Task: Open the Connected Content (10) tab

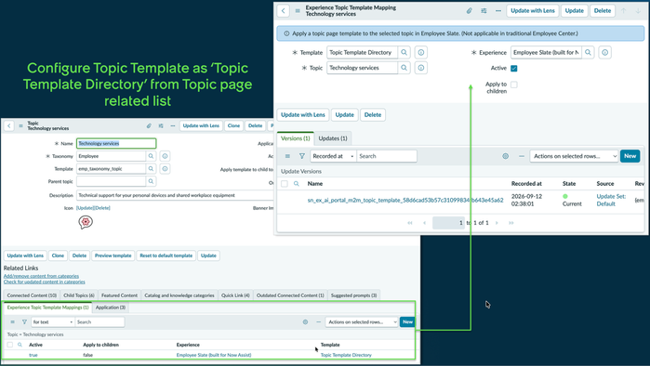Action: 32,295
